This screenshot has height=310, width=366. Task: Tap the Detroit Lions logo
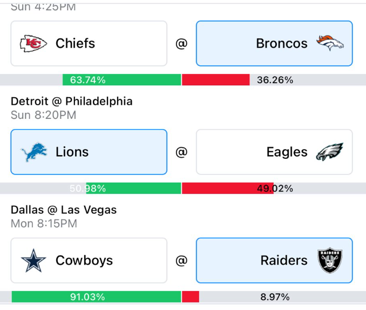tap(34, 152)
